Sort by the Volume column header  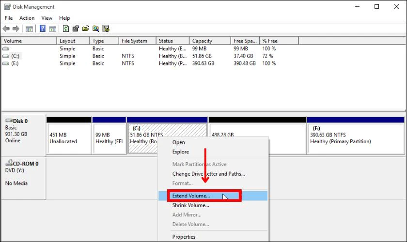point(29,41)
